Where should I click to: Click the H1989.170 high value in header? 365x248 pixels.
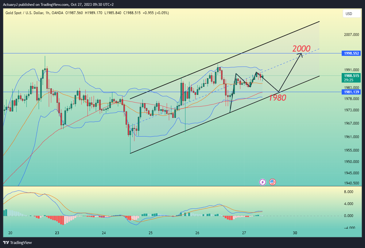[x=94, y=13]
